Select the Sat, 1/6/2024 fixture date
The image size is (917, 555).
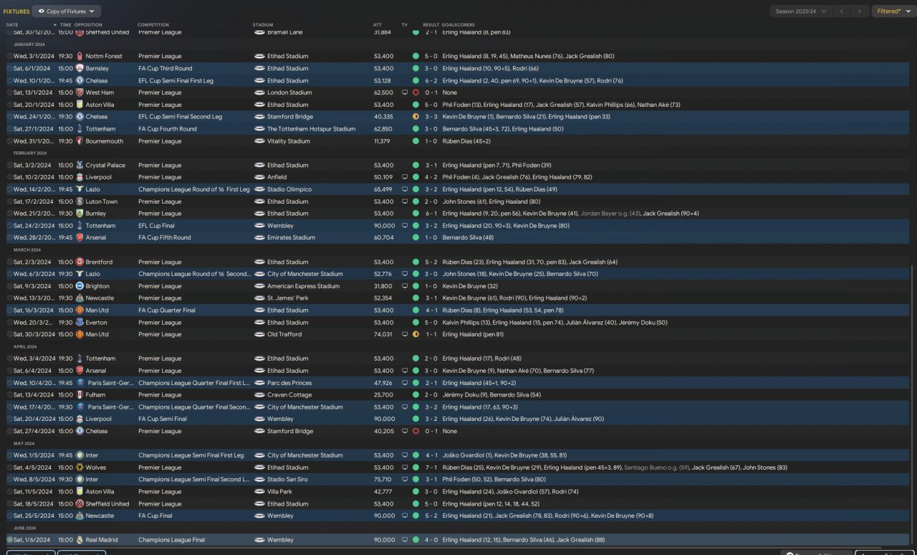32,540
